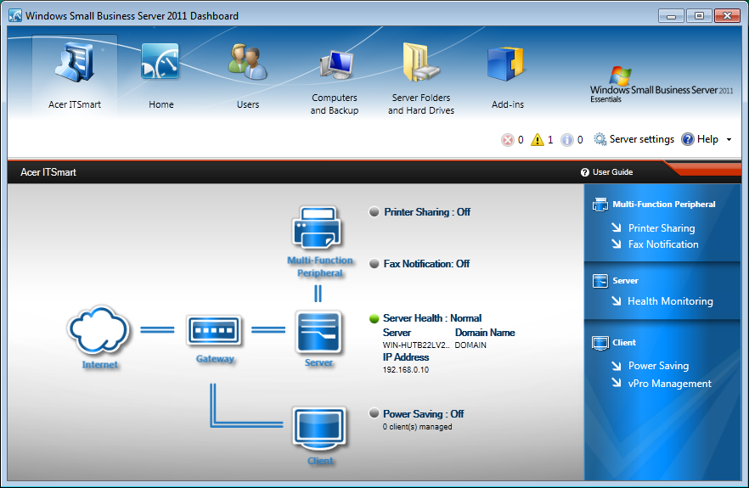Switch to the Home tab label
The image size is (749, 488).
(x=161, y=104)
